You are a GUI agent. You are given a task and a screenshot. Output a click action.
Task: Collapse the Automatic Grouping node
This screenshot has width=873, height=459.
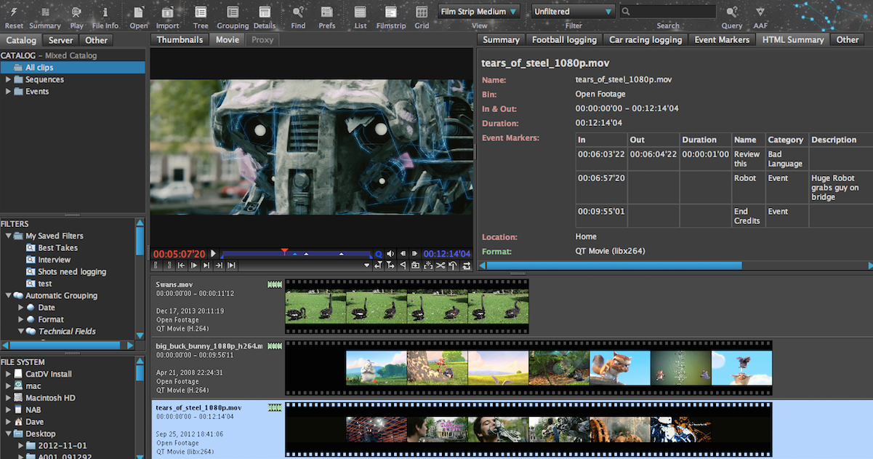point(8,295)
